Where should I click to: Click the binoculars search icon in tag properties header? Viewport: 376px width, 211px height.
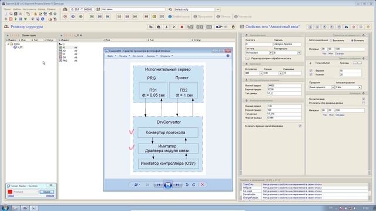346,27
